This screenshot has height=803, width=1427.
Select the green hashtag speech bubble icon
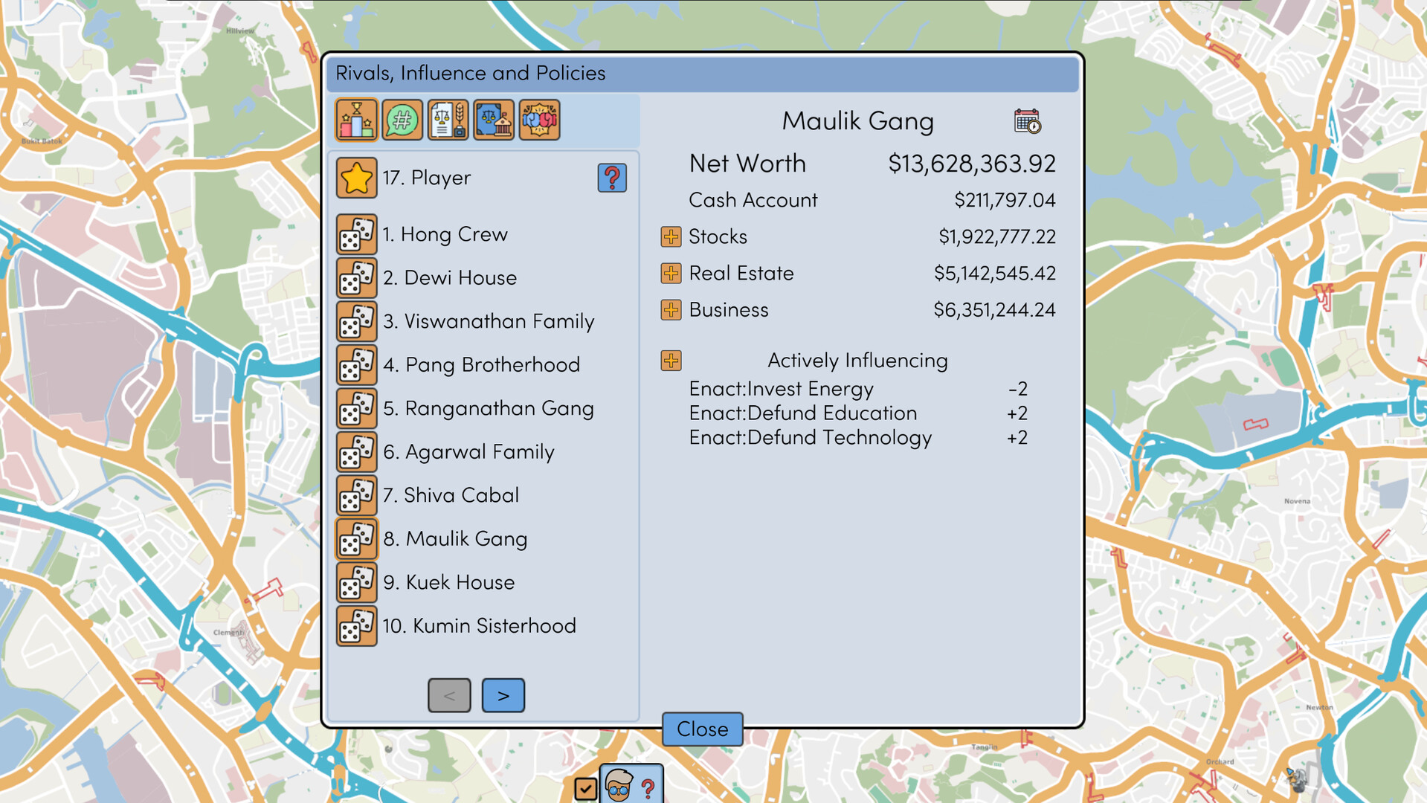(401, 119)
